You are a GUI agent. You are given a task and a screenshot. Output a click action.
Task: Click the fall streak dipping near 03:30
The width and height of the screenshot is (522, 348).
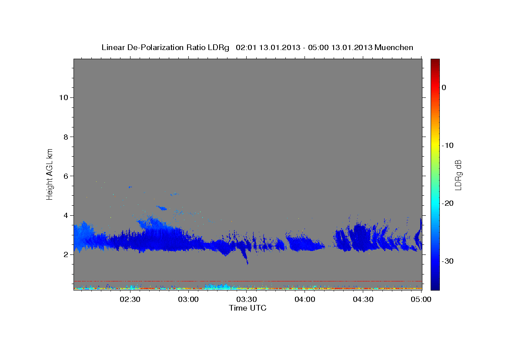pyautogui.click(x=244, y=255)
